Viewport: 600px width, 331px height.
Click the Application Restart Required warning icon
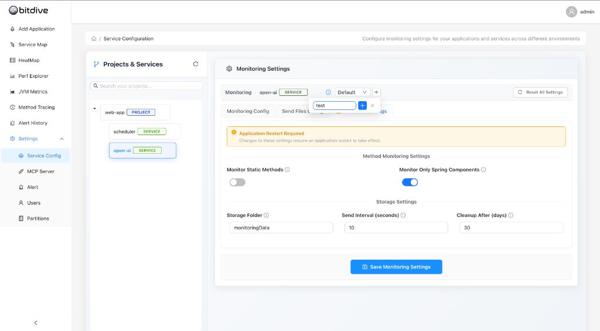[234, 133]
